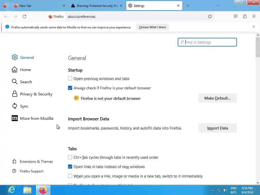Open the Firefox Support link

(28, 171)
